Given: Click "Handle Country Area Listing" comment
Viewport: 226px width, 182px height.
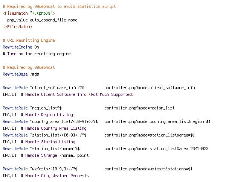Looking at the screenshot, I should pyautogui.click(x=56, y=128).
